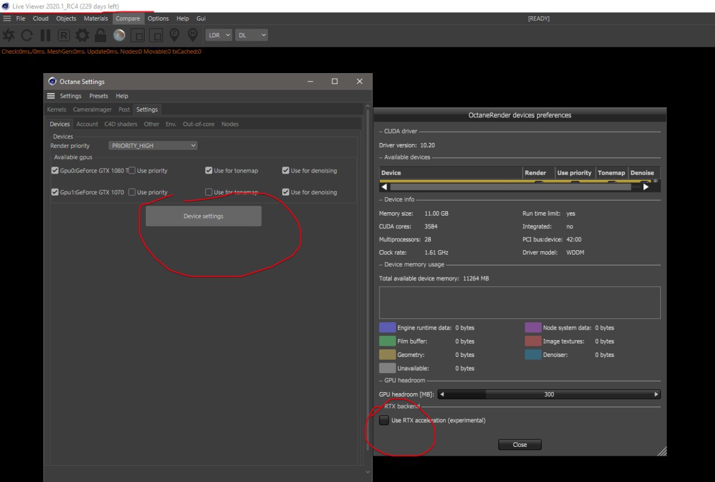
Task: Click device list scroll-right arrow
Action: 646,187
